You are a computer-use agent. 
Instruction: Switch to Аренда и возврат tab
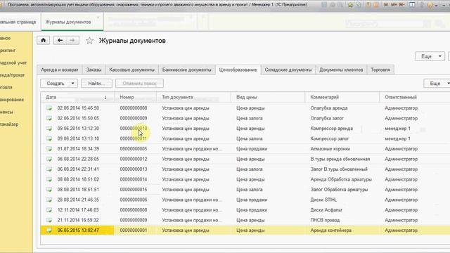59,70
